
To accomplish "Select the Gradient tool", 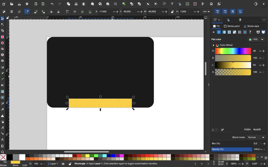I will [2, 91].
